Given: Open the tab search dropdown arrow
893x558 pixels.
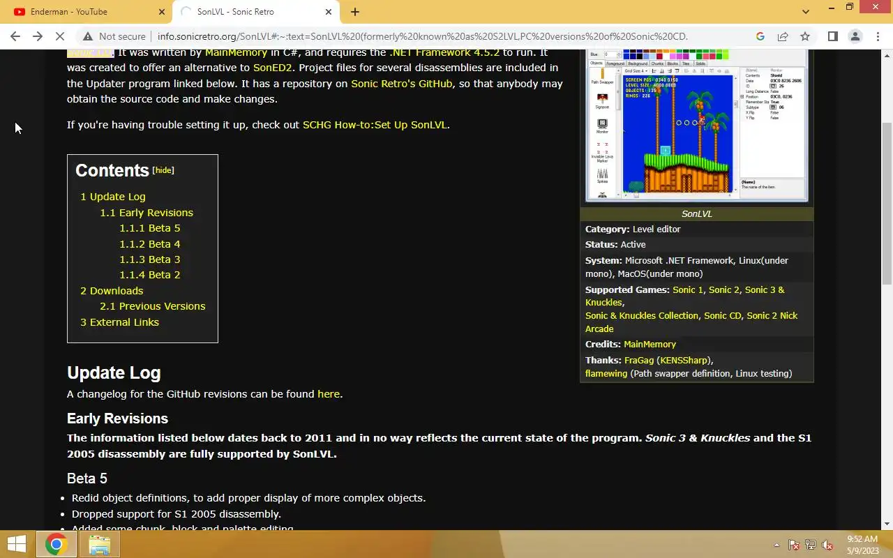Looking at the screenshot, I should (x=806, y=12).
